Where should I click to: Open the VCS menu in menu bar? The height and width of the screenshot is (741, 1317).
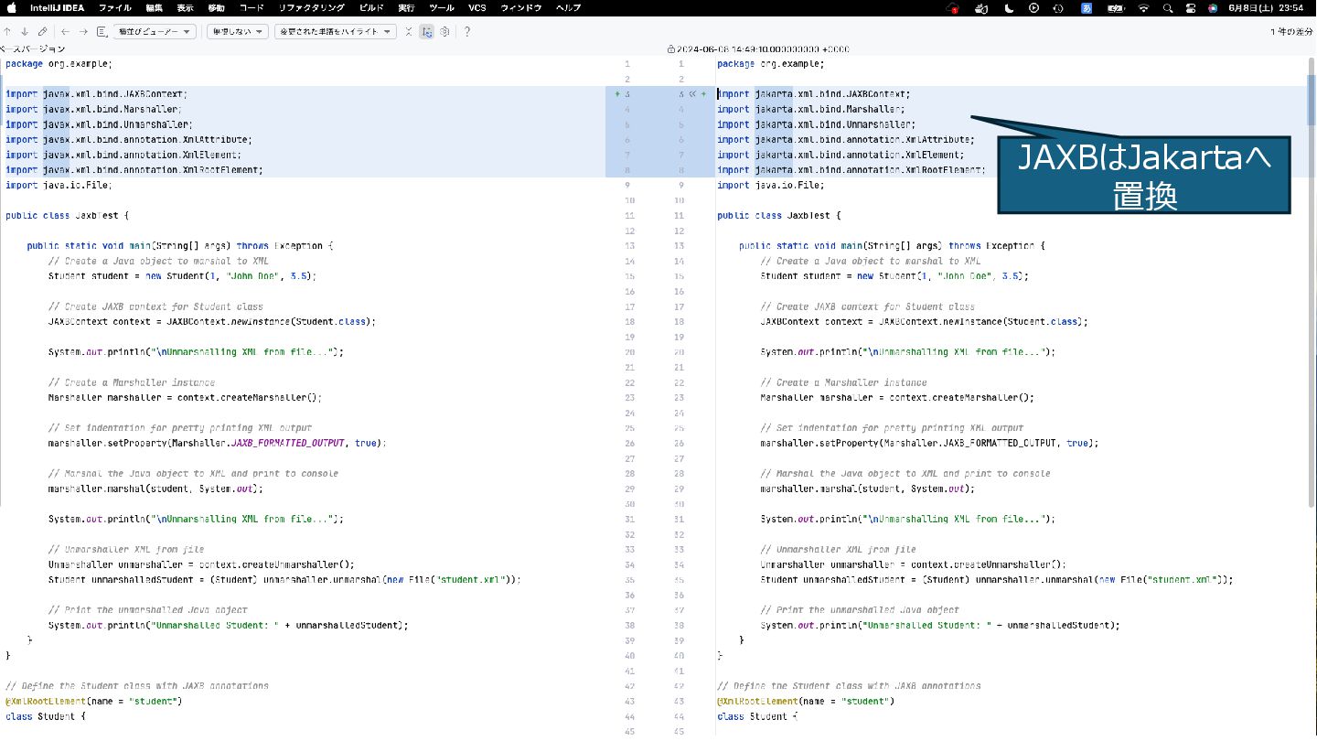coord(476,7)
